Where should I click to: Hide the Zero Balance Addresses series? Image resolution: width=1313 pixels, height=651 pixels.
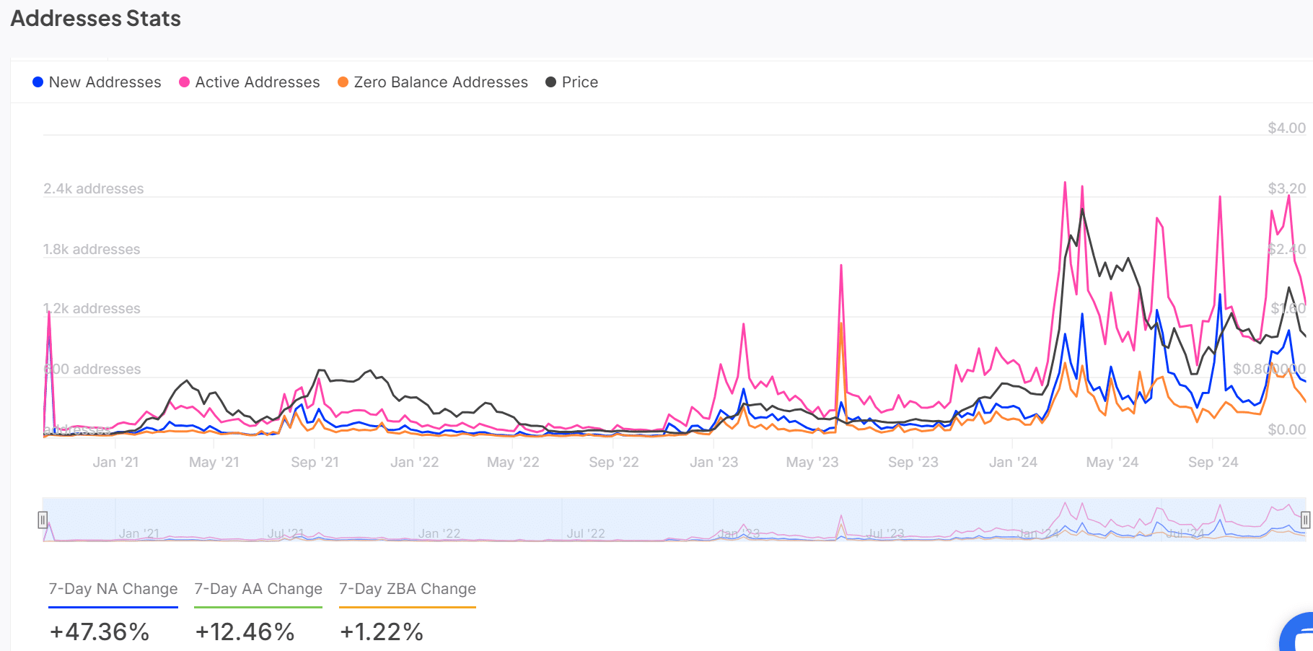coord(433,82)
